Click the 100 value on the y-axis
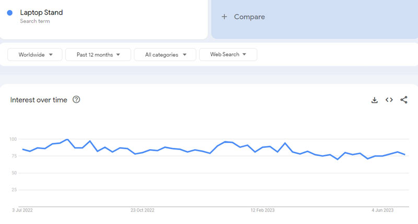The image size is (418, 224). [14, 139]
